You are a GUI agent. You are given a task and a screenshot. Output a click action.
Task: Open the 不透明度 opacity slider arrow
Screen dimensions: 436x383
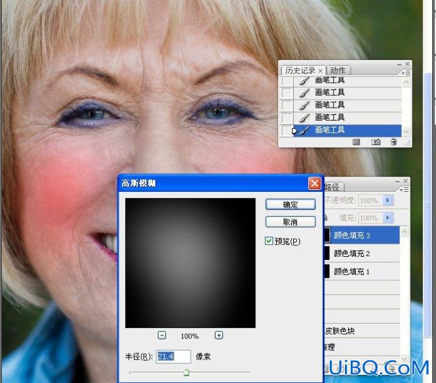[x=388, y=200]
